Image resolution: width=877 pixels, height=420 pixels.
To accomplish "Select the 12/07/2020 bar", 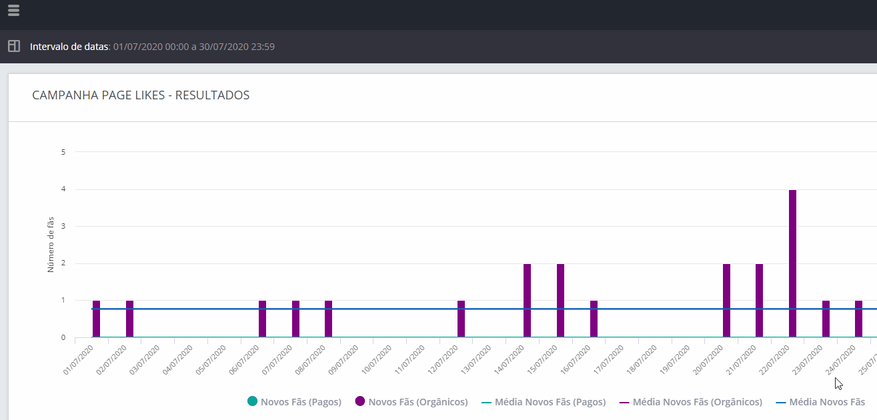I will coord(461,323).
